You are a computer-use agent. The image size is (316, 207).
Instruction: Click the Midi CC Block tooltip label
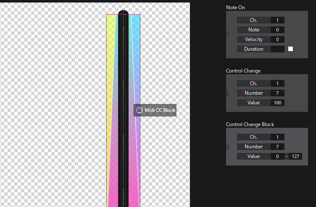[160, 110]
